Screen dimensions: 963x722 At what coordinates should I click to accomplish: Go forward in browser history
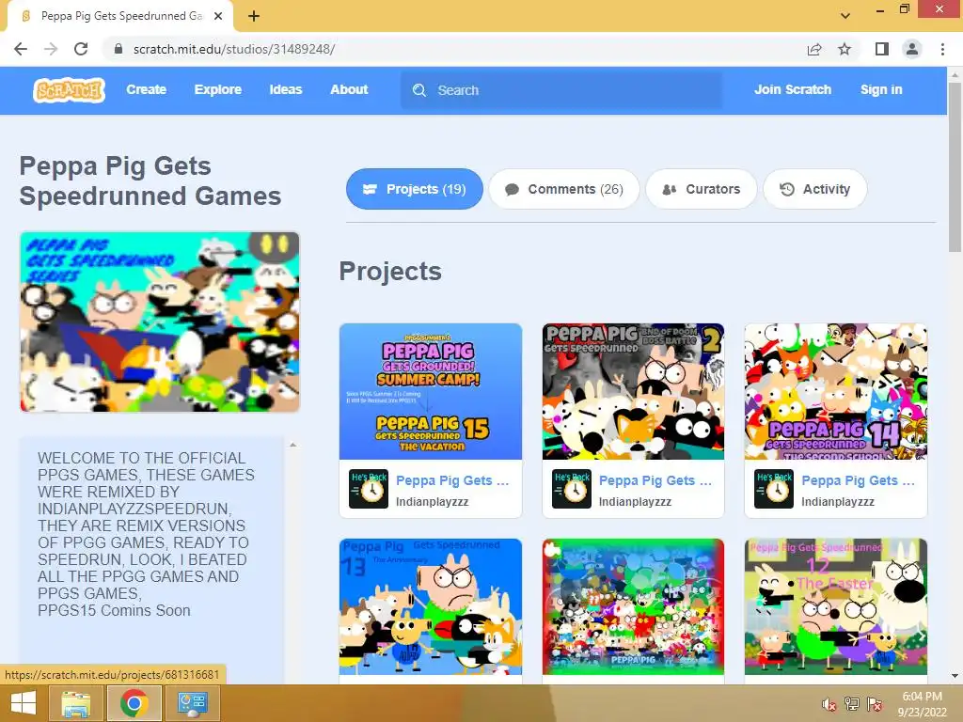coord(51,49)
